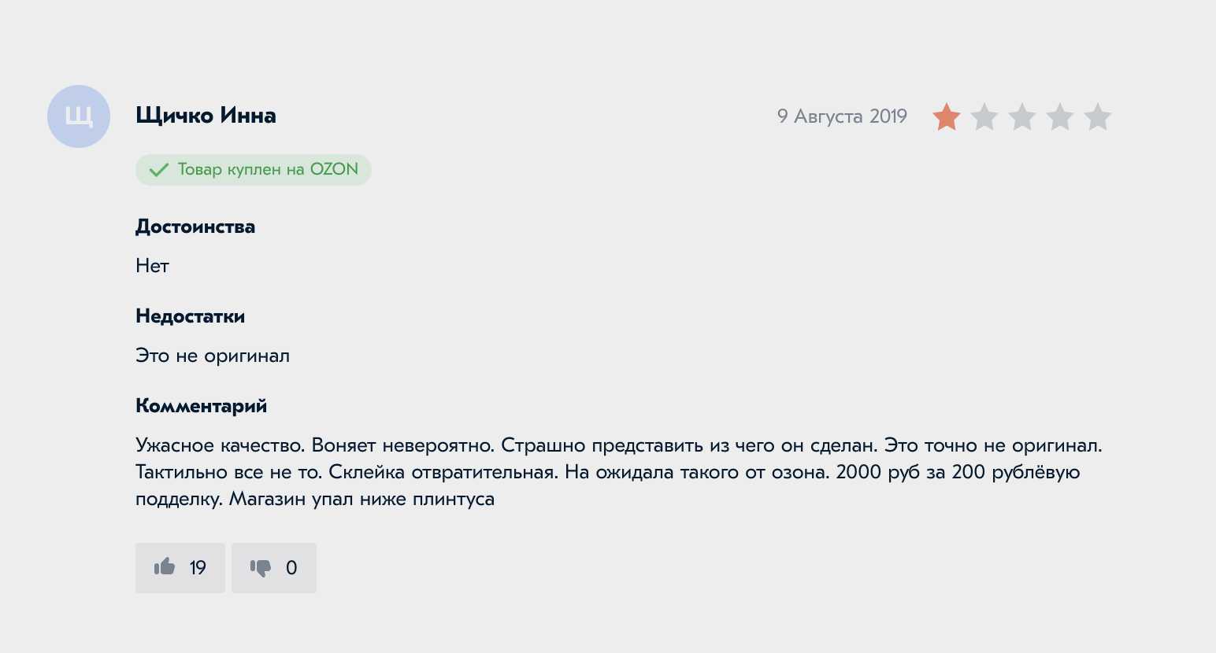Screen dimensions: 1216x653
Task: Click the dislike count of 0
Action: tap(291, 568)
